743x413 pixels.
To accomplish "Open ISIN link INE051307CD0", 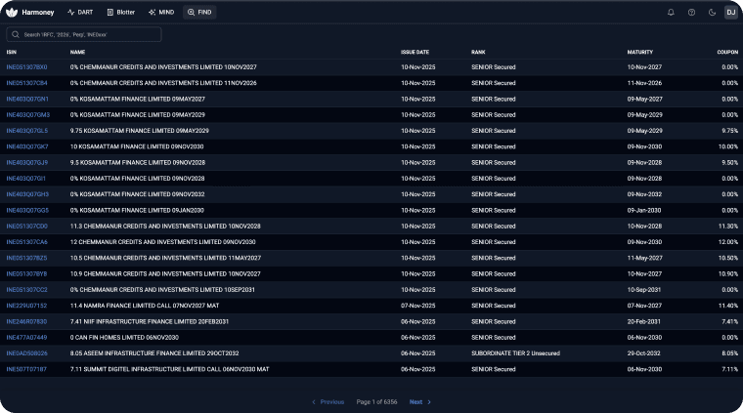I will tap(26, 227).
